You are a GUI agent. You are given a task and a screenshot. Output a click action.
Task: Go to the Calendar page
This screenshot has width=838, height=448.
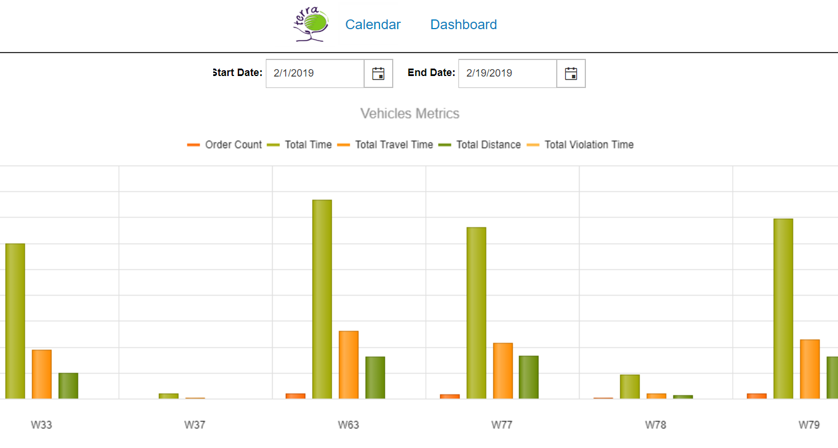point(373,25)
